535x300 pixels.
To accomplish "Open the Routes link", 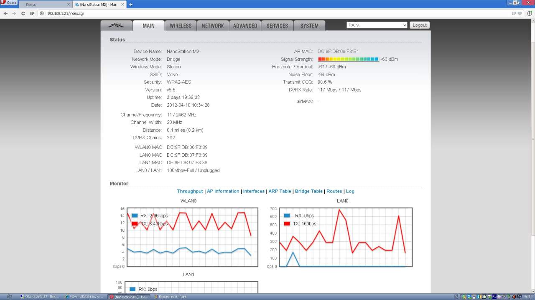I will click(334, 191).
